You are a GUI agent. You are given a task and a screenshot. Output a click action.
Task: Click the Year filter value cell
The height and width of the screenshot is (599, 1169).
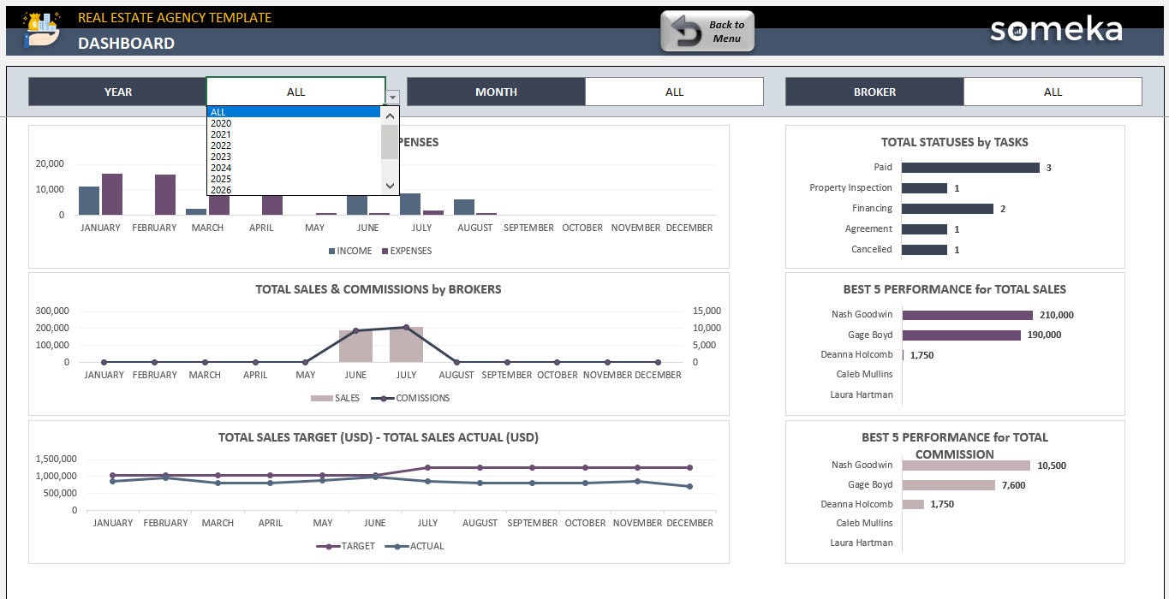(x=295, y=92)
